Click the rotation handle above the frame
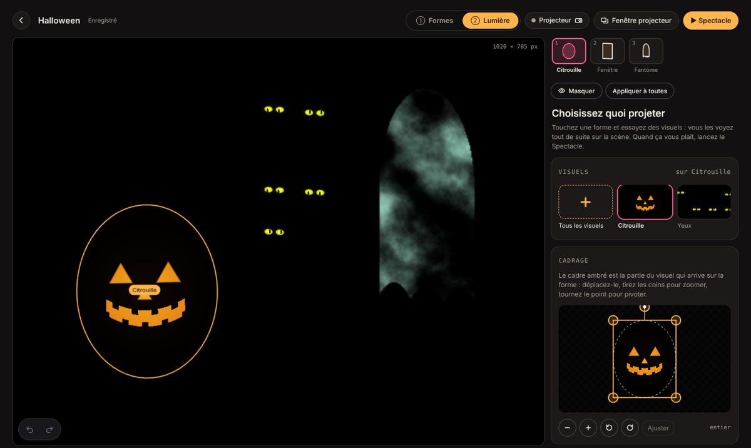This screenshot has height=448, width=751. point(644,307)
